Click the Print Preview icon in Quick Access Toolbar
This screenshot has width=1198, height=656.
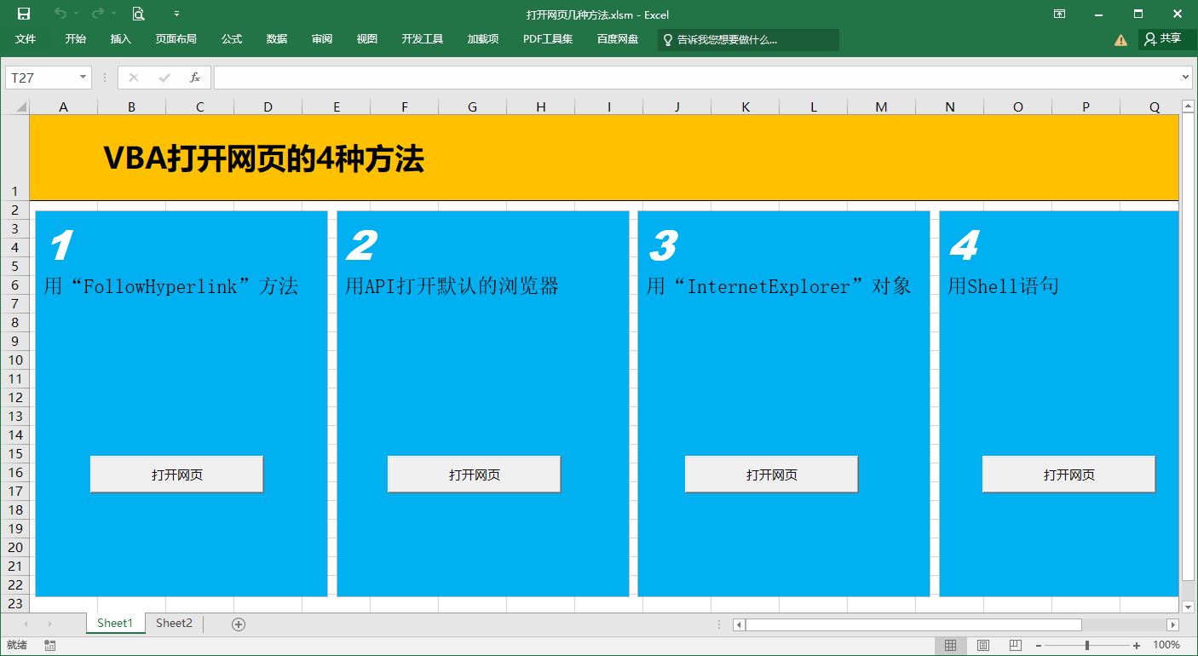[x=138, y=14]
